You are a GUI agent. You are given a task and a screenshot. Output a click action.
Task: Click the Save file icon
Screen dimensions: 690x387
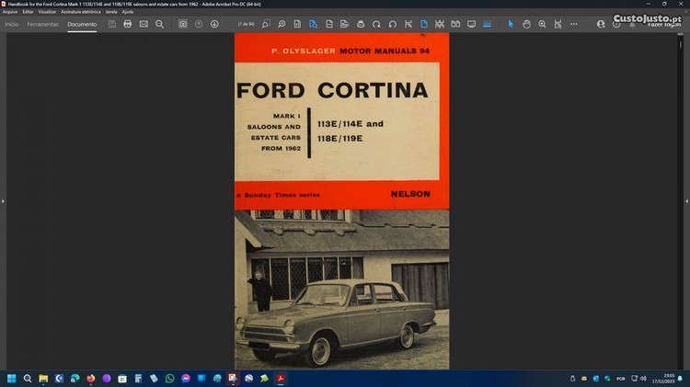point(111,24)
